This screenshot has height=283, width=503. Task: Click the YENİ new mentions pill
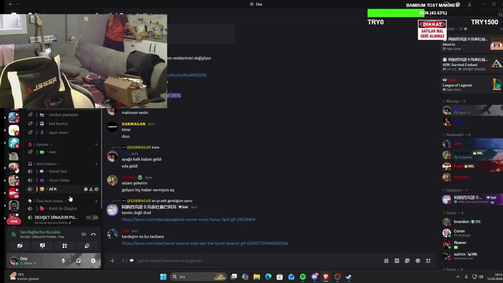(14, 221)
